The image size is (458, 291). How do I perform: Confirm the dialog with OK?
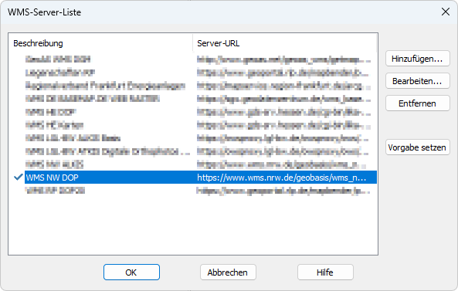point(131,272)
